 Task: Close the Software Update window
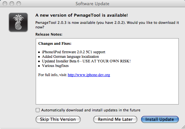(5, 4)
